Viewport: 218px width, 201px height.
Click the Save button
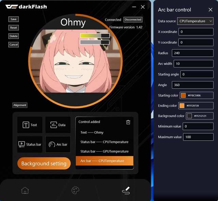(14, 19)
